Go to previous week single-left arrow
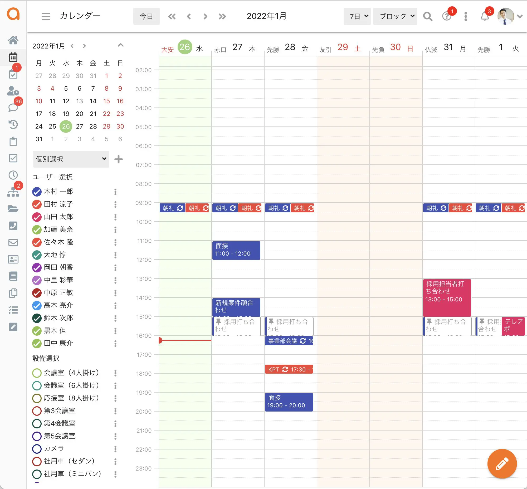Image resolution: width=527 pixels, height=489 pixels. (189, 16)
